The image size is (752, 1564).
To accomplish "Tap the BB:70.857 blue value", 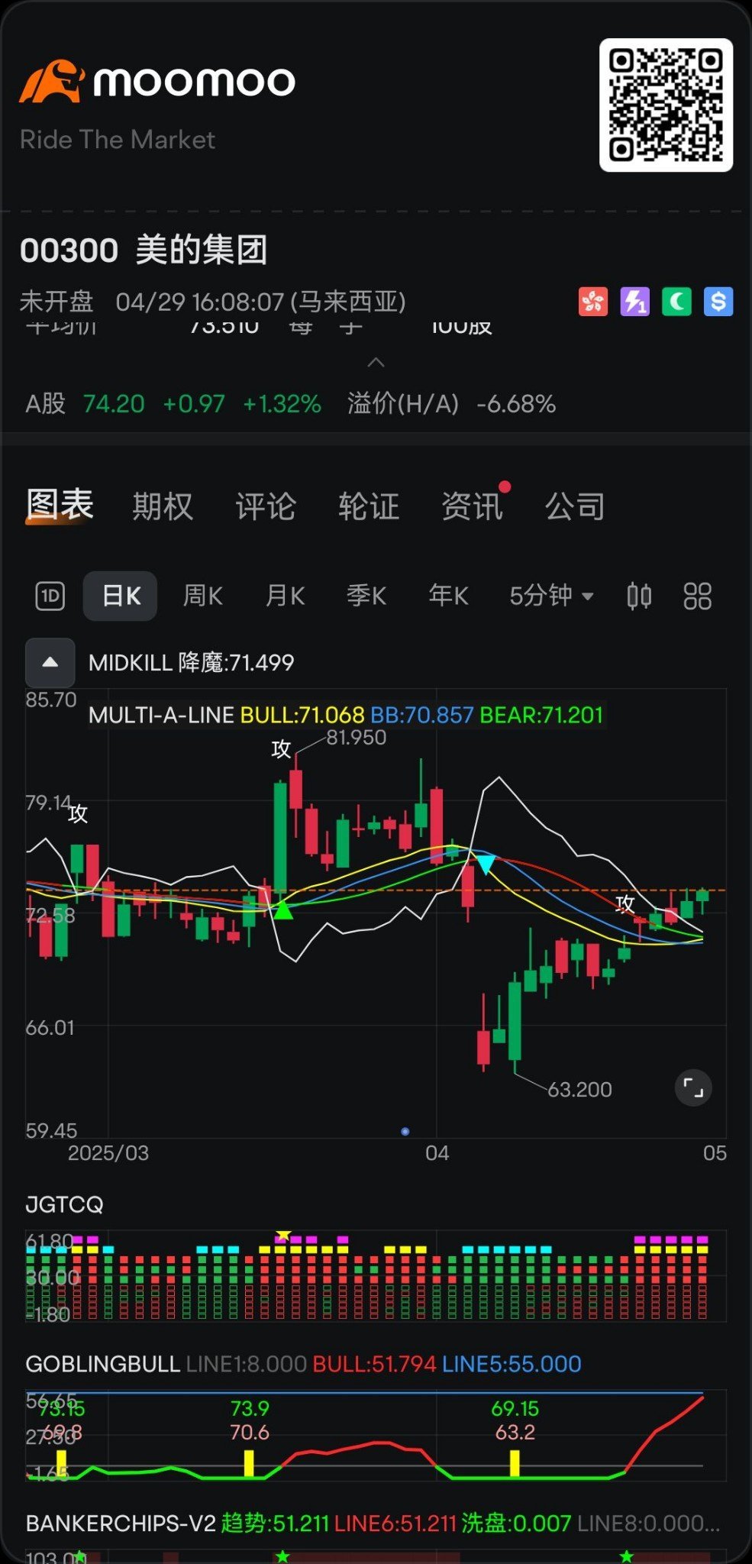I will 422,715.
